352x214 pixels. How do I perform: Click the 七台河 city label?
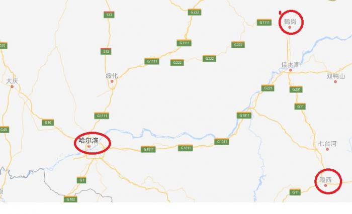tap(327, 144)
